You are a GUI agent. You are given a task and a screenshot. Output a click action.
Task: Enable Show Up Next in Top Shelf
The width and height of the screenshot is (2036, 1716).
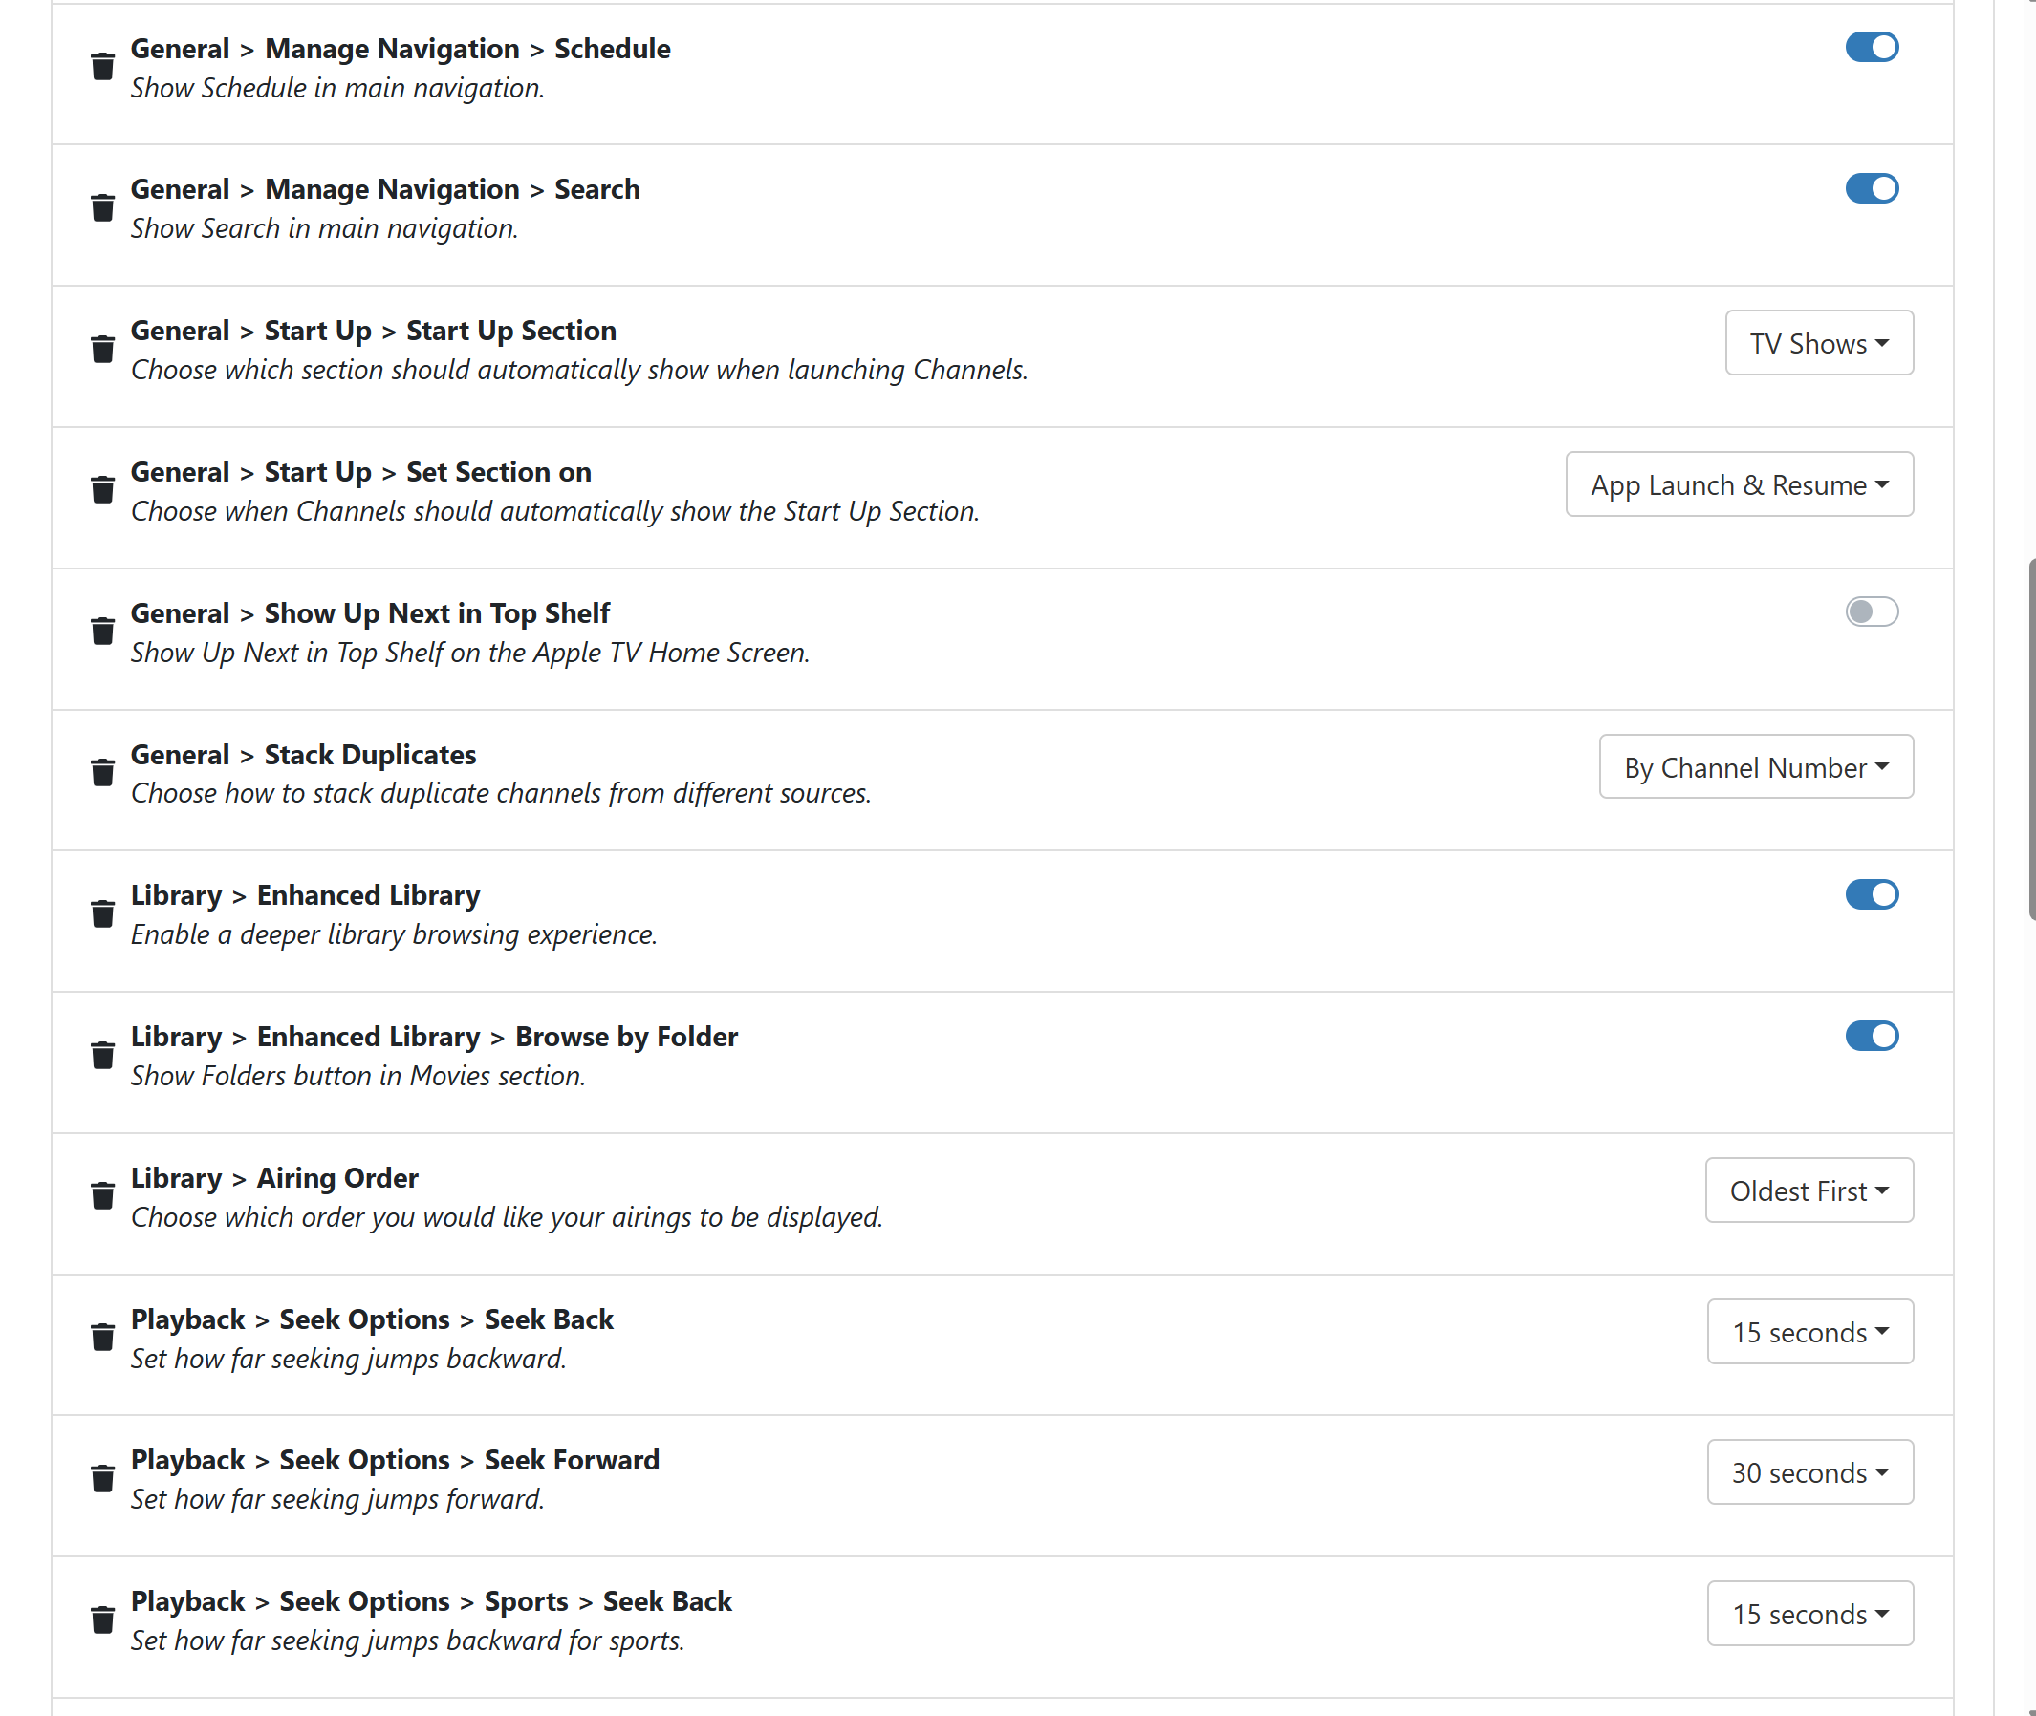(1871, 611)
